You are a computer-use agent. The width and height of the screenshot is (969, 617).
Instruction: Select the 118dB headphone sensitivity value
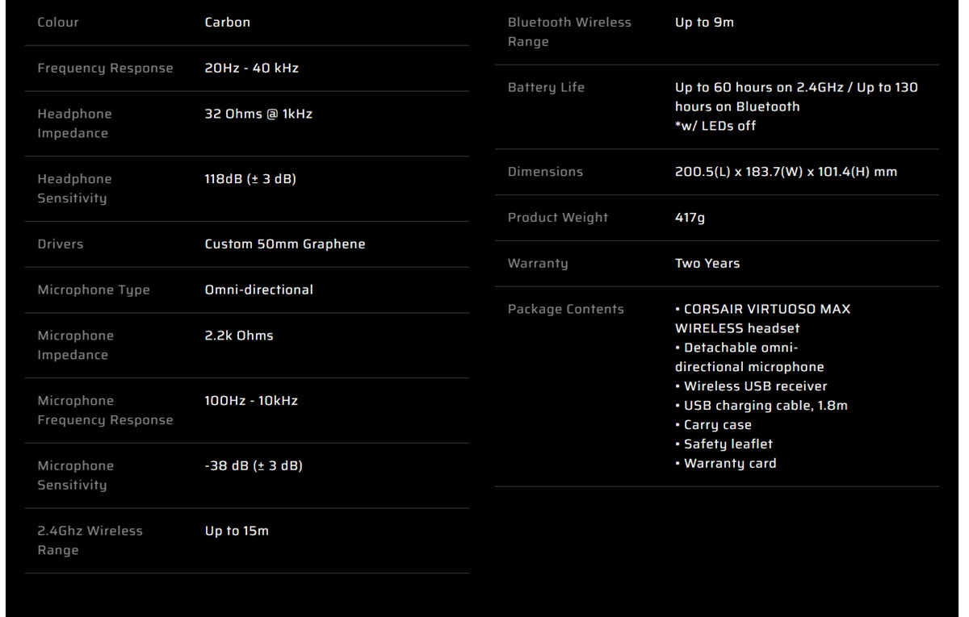click(250, 179)
